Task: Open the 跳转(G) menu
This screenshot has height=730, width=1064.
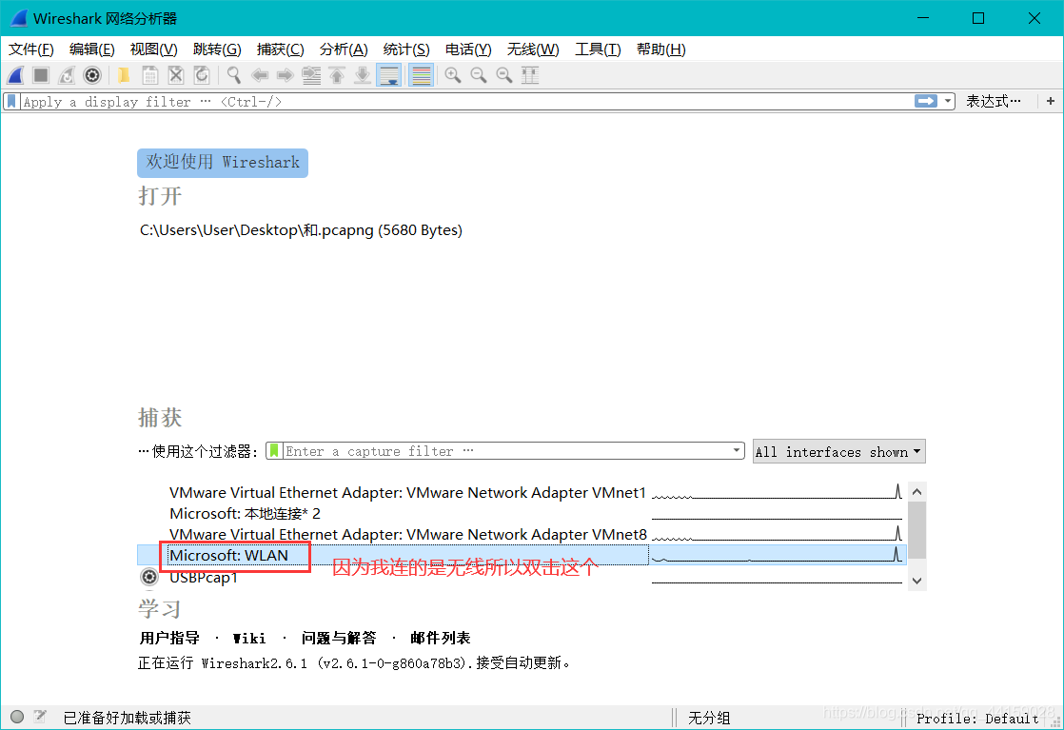Action: [x=216, y=49]
